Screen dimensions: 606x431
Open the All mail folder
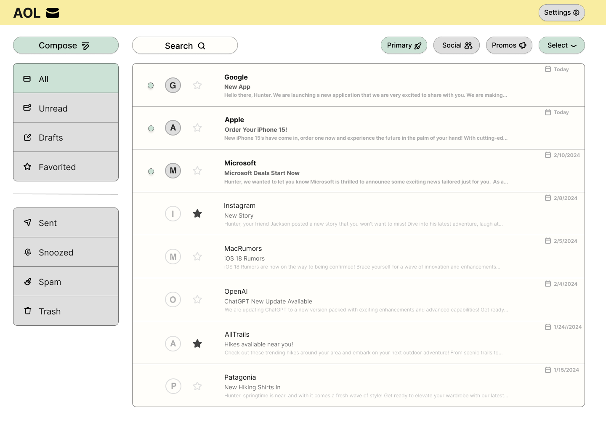tap(66, 78)
